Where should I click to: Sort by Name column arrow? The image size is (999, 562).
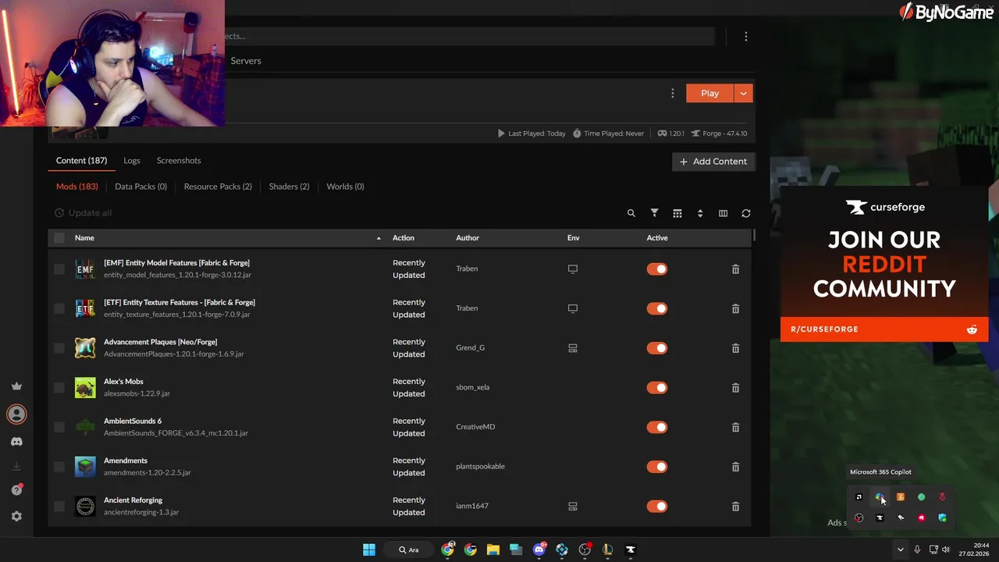tap(379, 238)
